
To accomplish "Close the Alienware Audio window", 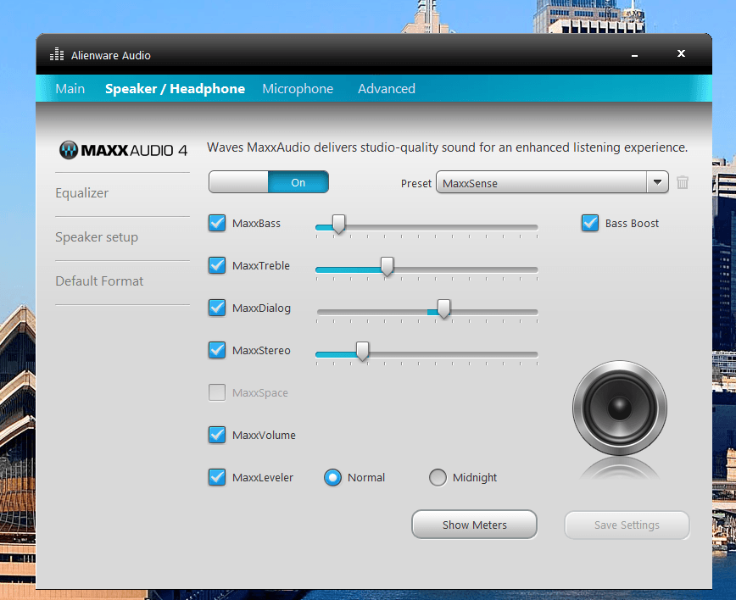I will [x=681, y=54].
